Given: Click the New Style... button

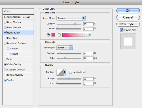Looking at the screenshot, I should coord(128,24).
